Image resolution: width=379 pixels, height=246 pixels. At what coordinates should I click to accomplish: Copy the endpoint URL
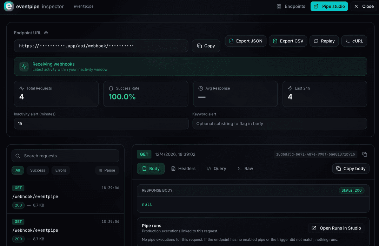point(206,46)
